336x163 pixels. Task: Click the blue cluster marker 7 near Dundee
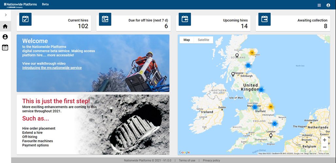[x=248, y=66]
